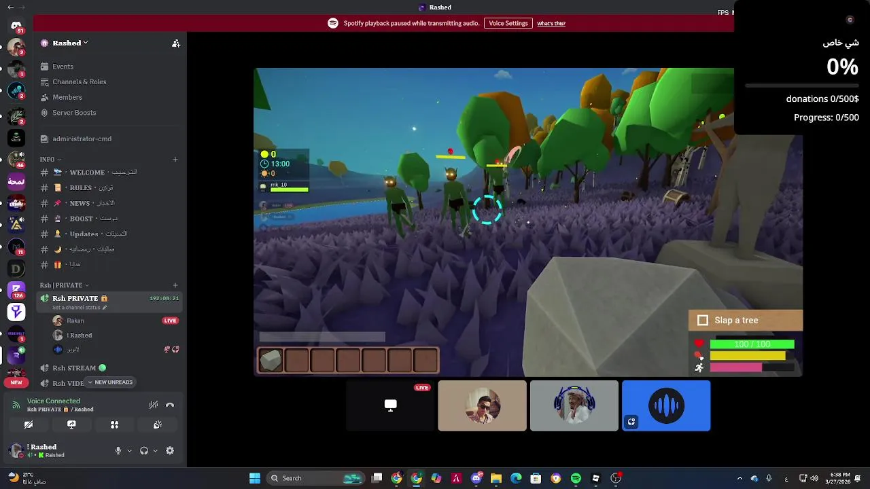Open Microsoft Edge from the taskbar
This screenshot has width=870, height=489.
516,478
